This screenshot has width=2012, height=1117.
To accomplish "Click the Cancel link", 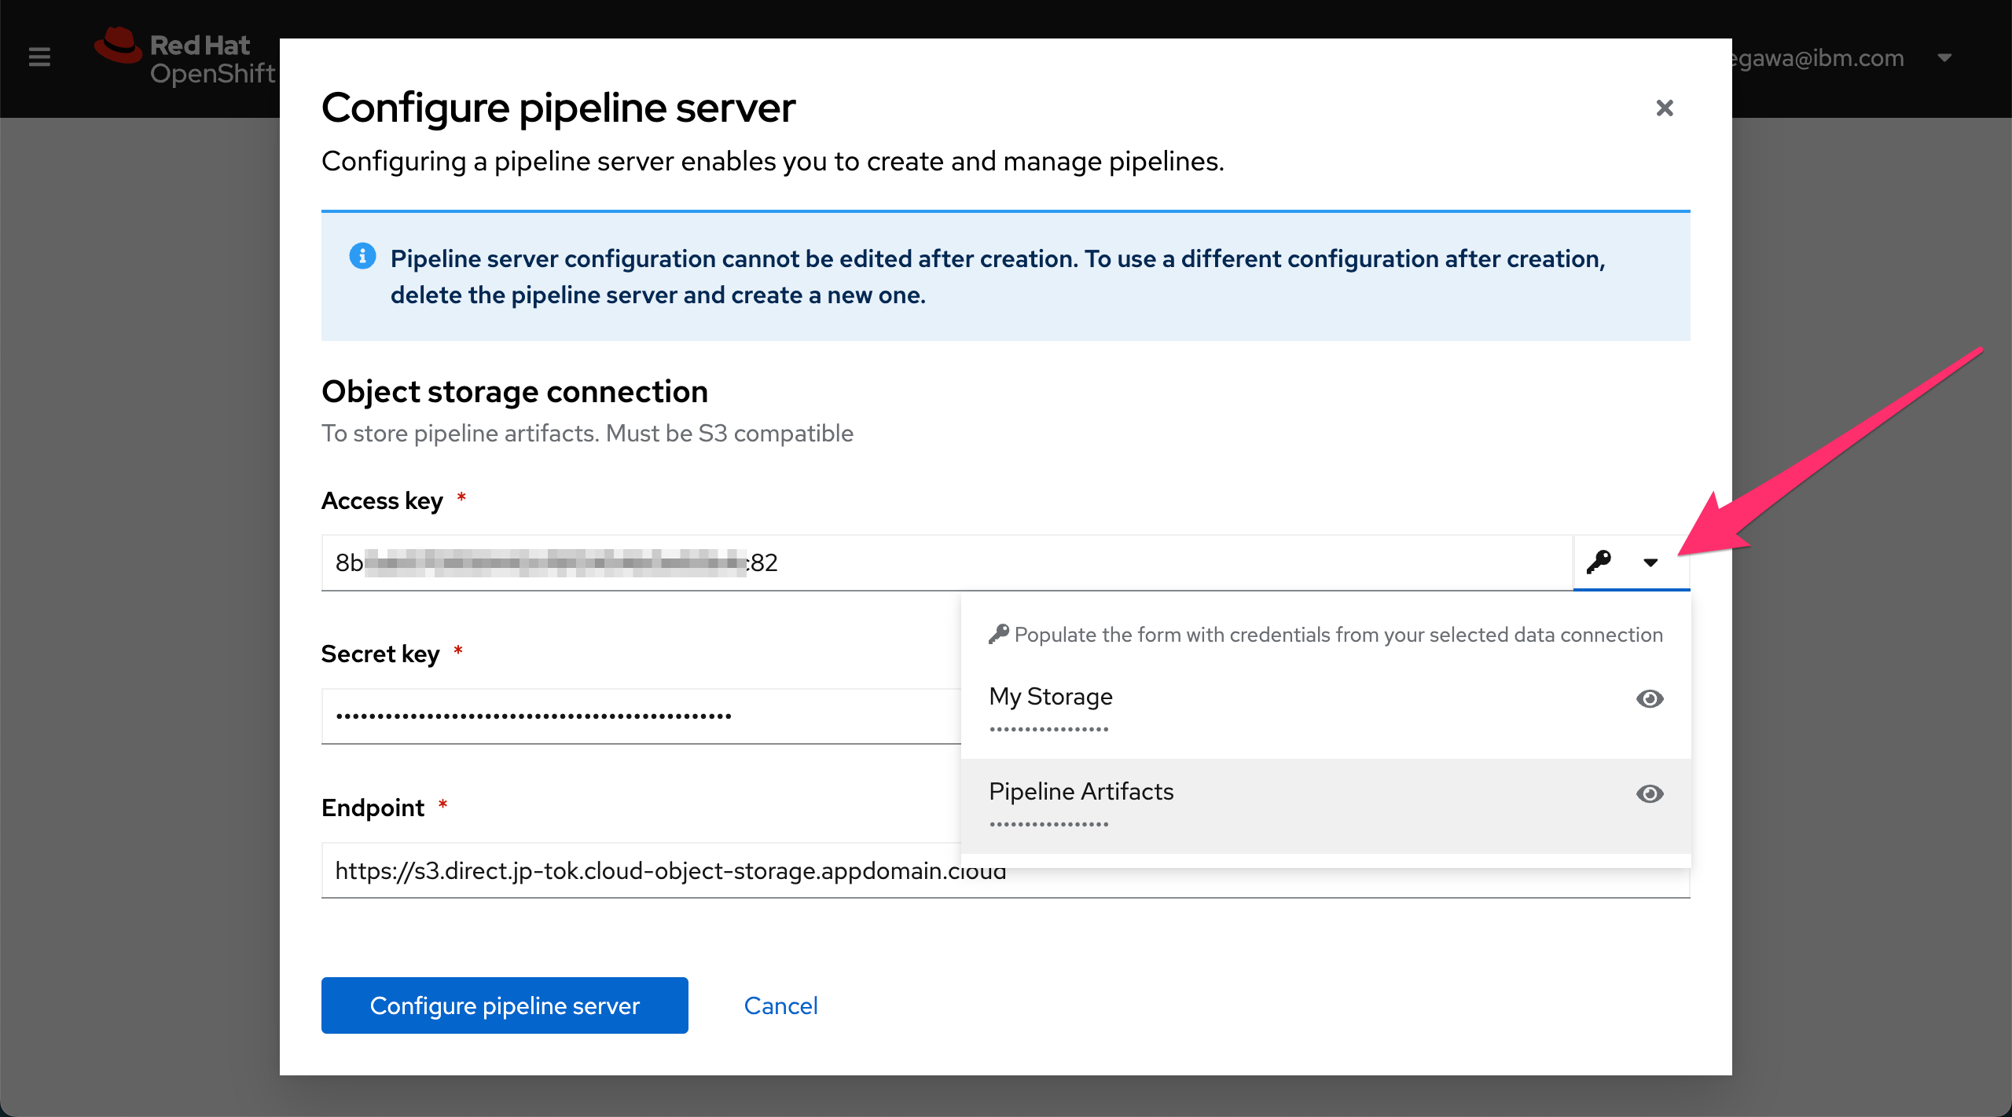I will [x=780, y=1005].
